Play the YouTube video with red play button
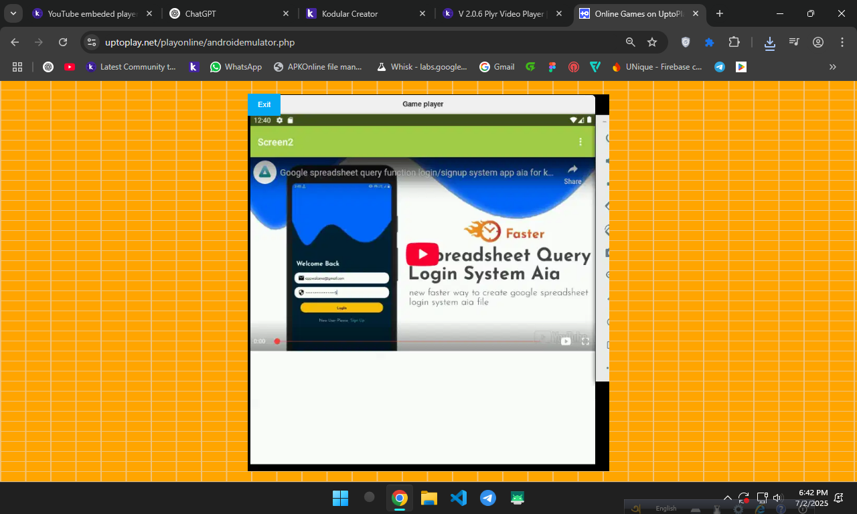This screenshot has height=514, width=857. pyautogui.click(x=422, y=254)
